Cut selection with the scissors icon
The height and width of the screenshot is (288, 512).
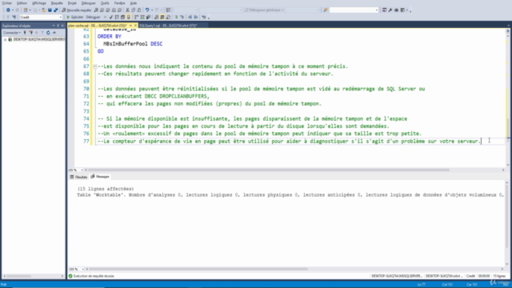(127, 10)
